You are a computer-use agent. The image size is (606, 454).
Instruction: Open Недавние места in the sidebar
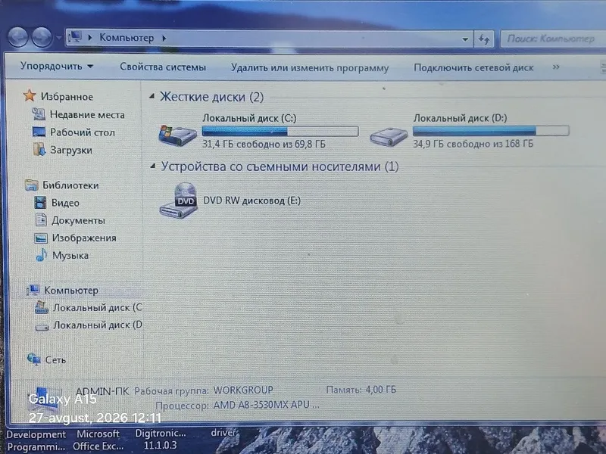point(87,115)
